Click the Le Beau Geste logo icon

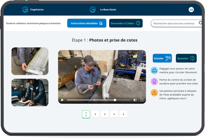click(x=93, y=10)
